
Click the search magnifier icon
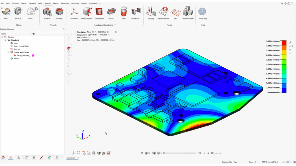point(282,3)
